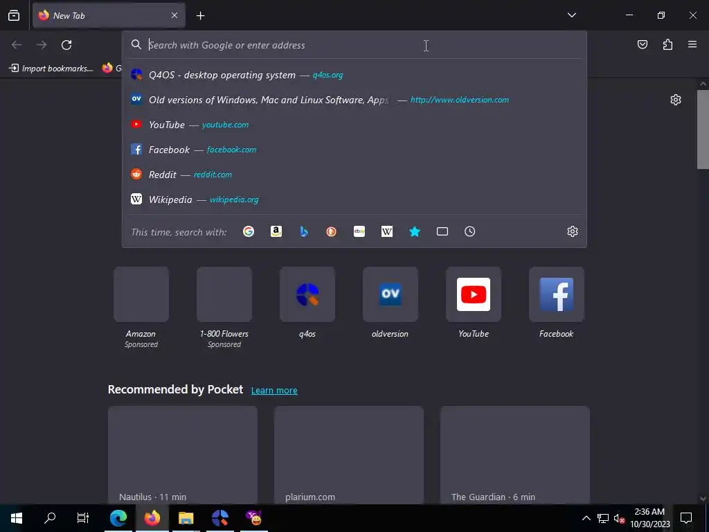Click the Learn more Pocket link

point(274,391)
